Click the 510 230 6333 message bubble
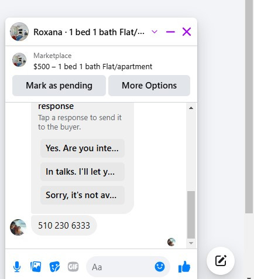Viewport: 254px width, 279px height. coord(64,226)
